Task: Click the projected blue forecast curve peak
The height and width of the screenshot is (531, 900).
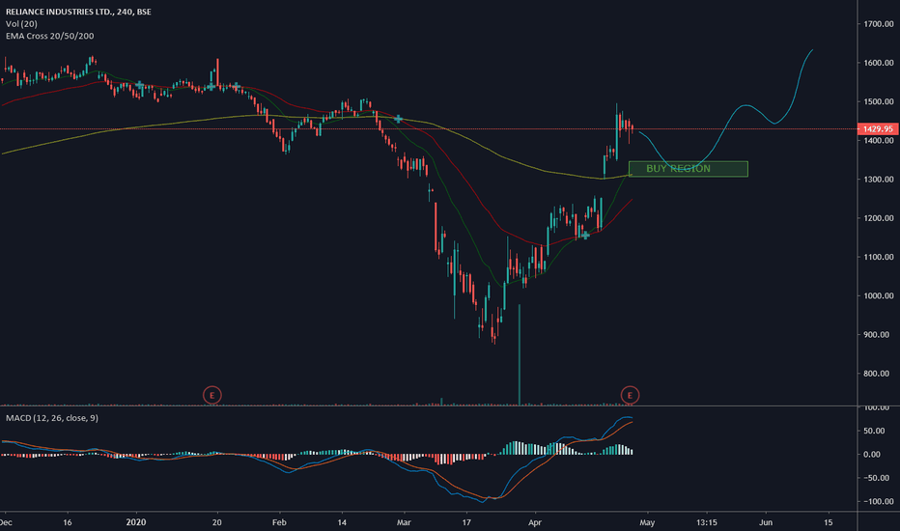Action: click(x=812, y=50)
